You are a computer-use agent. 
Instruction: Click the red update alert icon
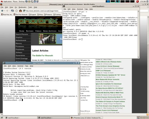[137, 1]
